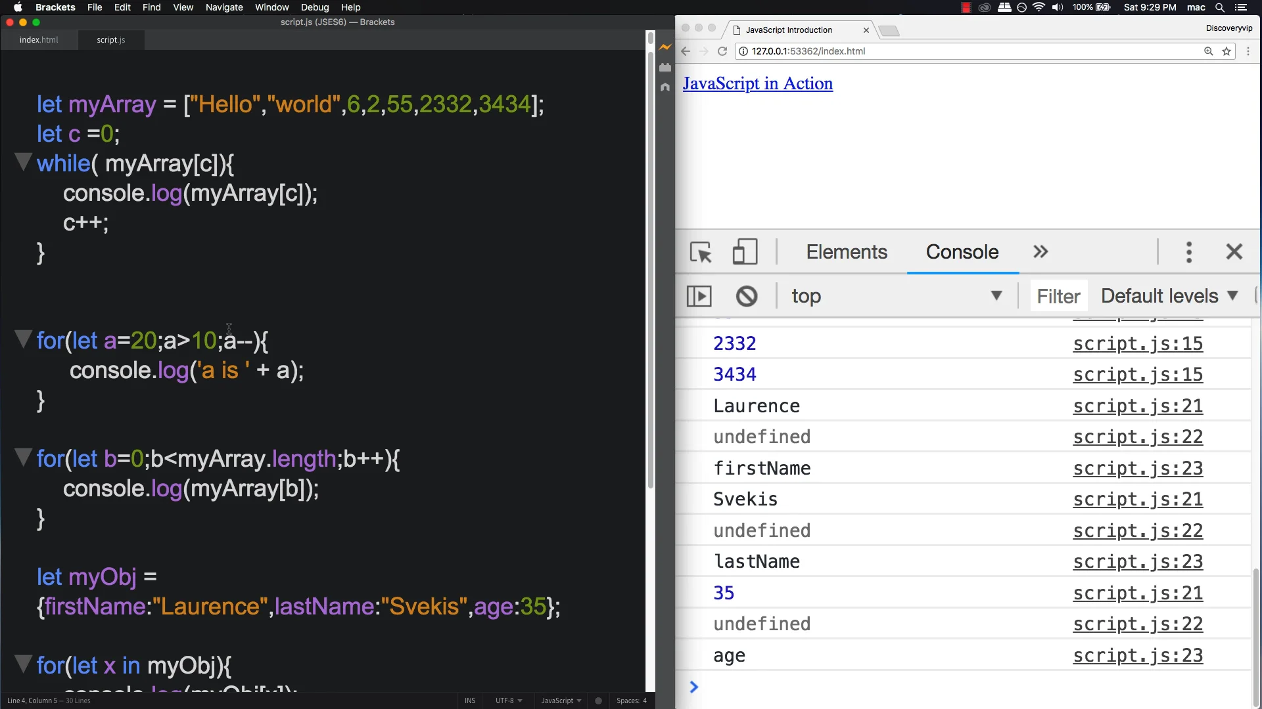The width and height of the screenshot is (1262, 709).
Task: Change indentation via Spaces setting
Action: (x=631, y=700)
